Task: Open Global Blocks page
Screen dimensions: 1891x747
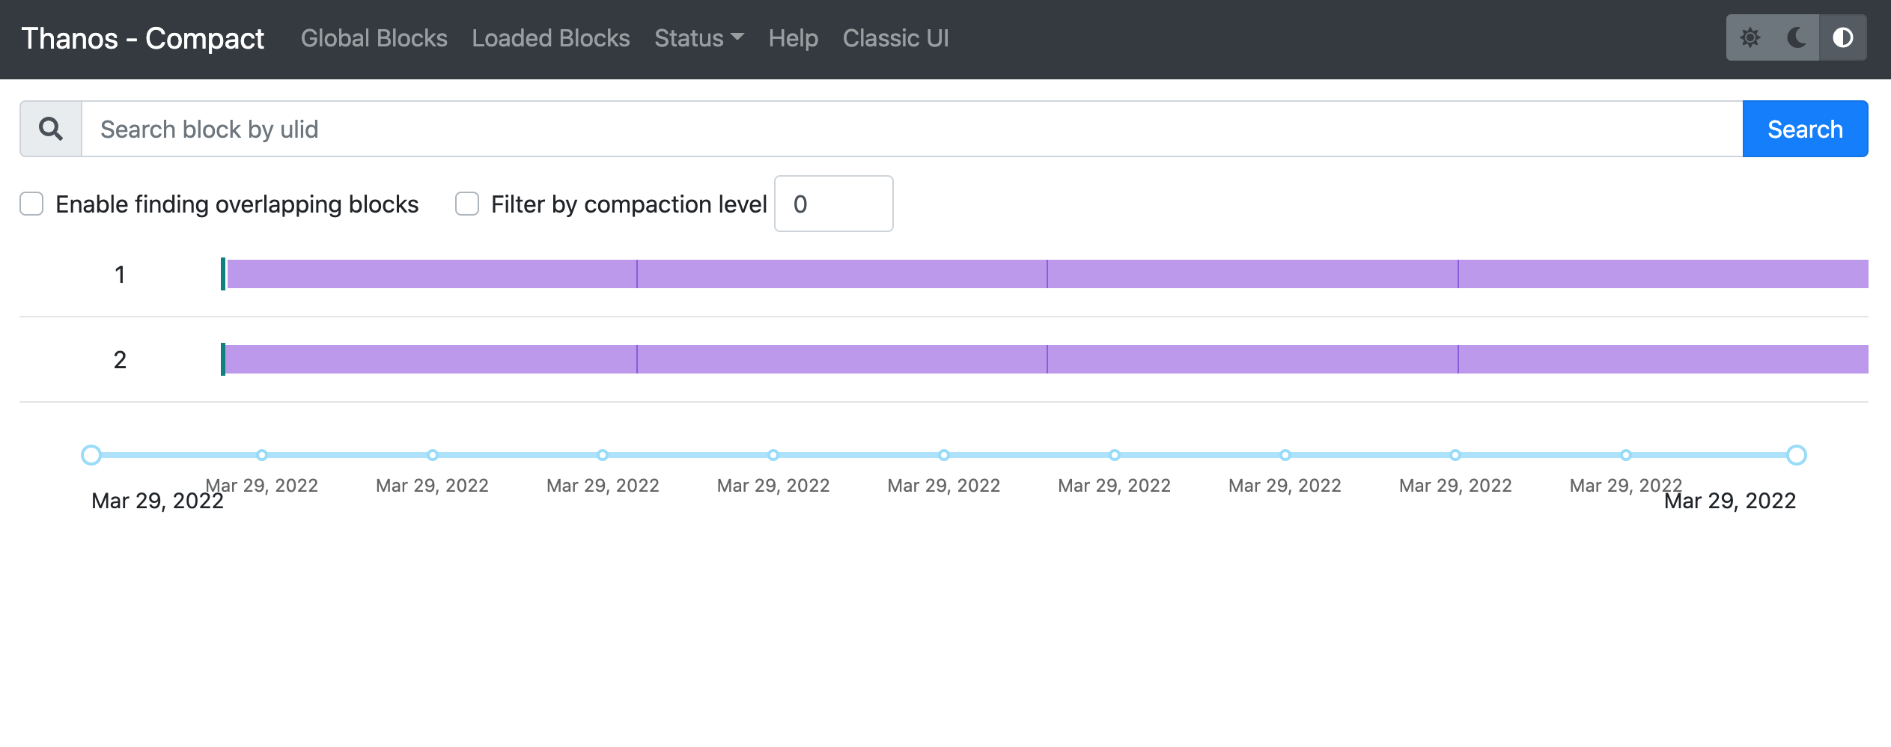Action: pos(374,38)
